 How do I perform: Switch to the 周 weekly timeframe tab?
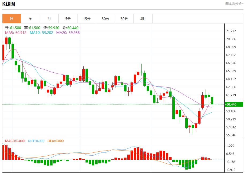[x=30, y=18]
